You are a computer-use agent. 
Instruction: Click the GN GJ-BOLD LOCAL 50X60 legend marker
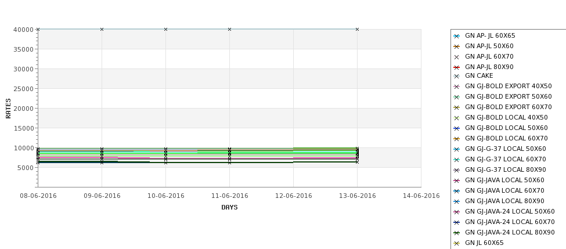pos(456,128)
